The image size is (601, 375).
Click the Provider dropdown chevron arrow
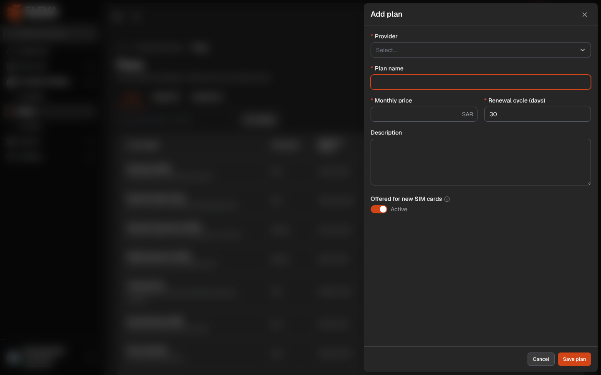pyautogui.click(x=583, y=50)
